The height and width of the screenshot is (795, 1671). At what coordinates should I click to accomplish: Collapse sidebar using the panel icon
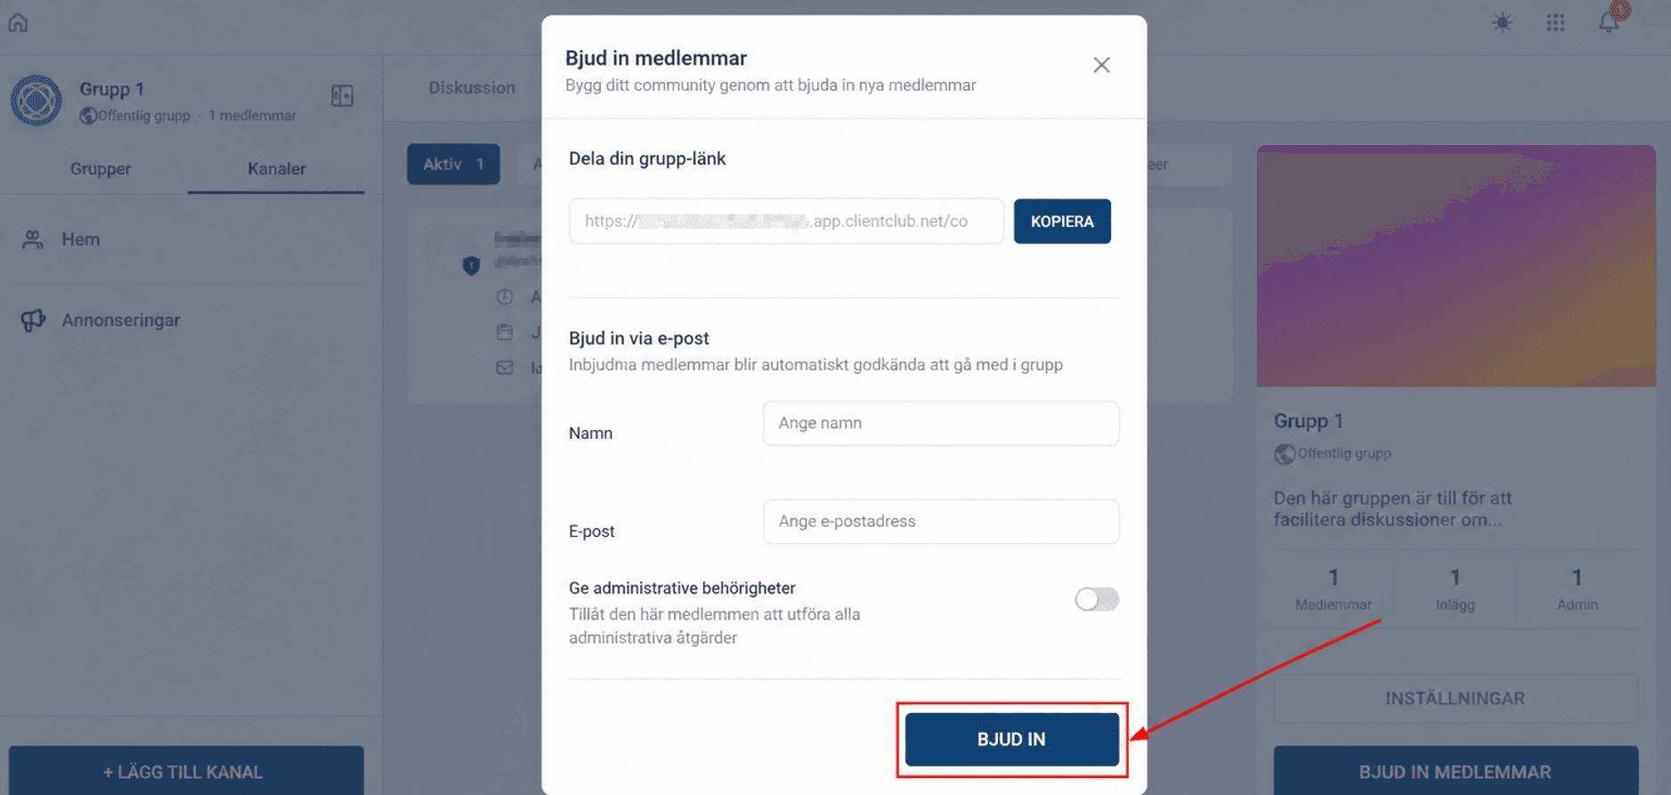(342, 96)
